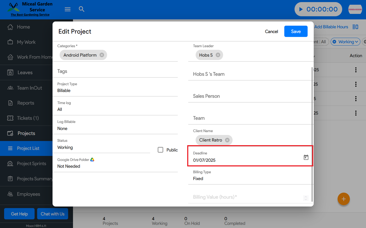The image size is (366, 228).
Task: Save the edited project
Action: (x=296, y=31)
